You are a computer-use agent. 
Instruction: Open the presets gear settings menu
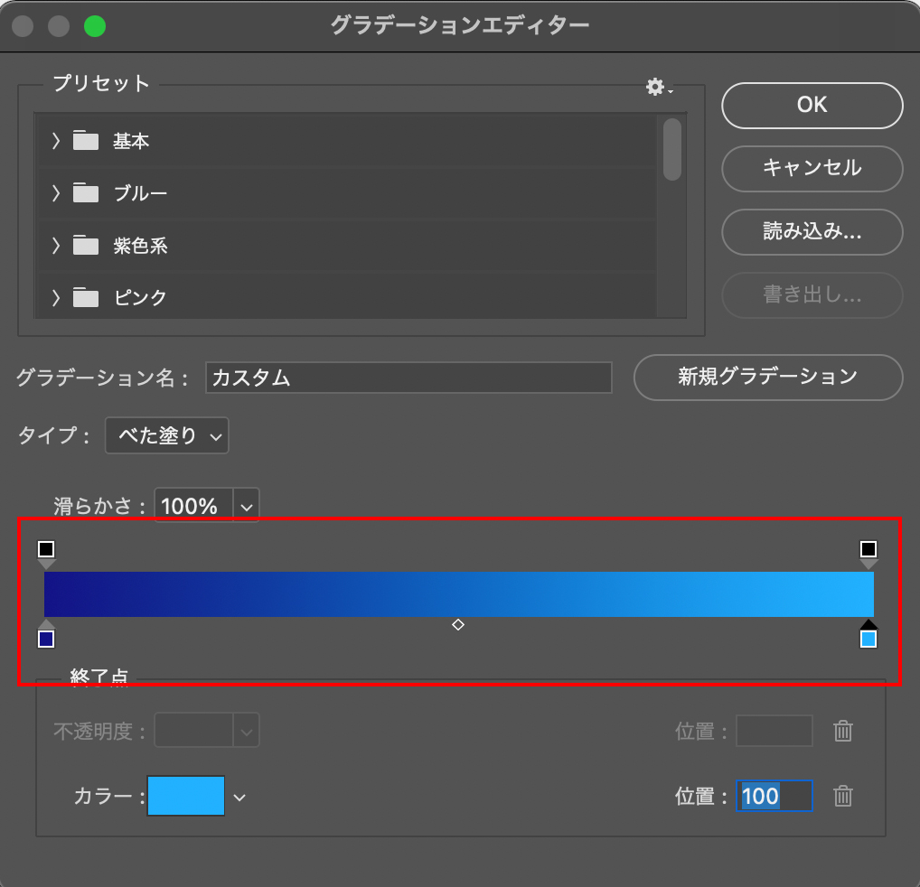pos(659,88)
